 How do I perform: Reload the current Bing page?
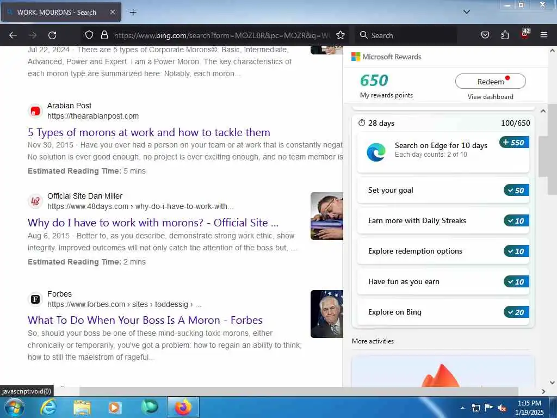pos(52,35)
